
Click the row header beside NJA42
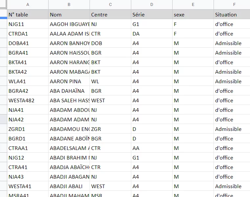(3, 119)
